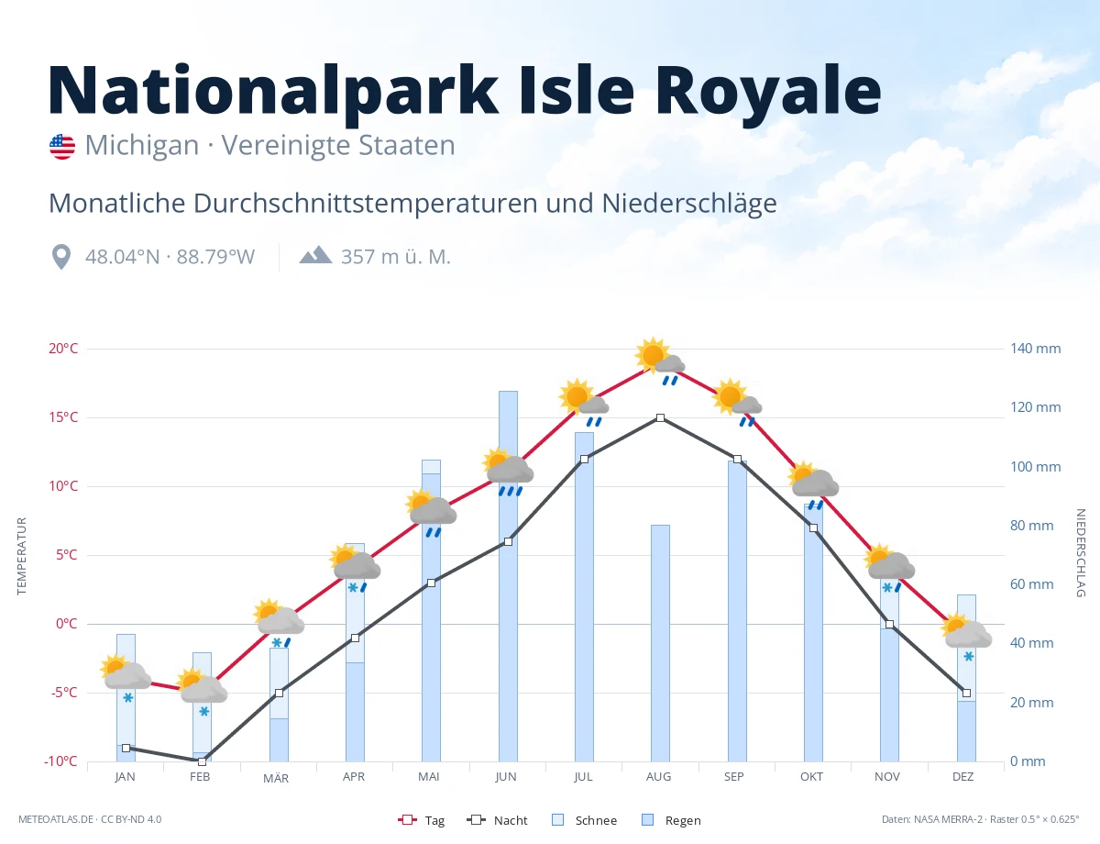Click the 'Michigan · Vereinigte Staaten' subtitle
The image size is (1100, 844).
coord(269,146)
